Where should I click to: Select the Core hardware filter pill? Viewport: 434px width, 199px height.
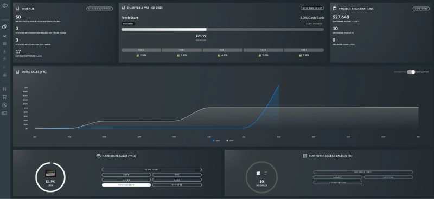pos(126,175)
